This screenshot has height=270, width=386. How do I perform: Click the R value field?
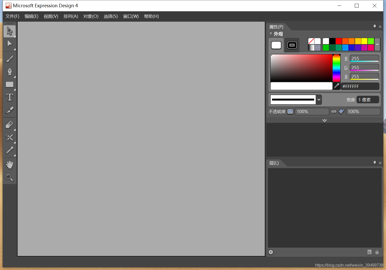[364, 58]
